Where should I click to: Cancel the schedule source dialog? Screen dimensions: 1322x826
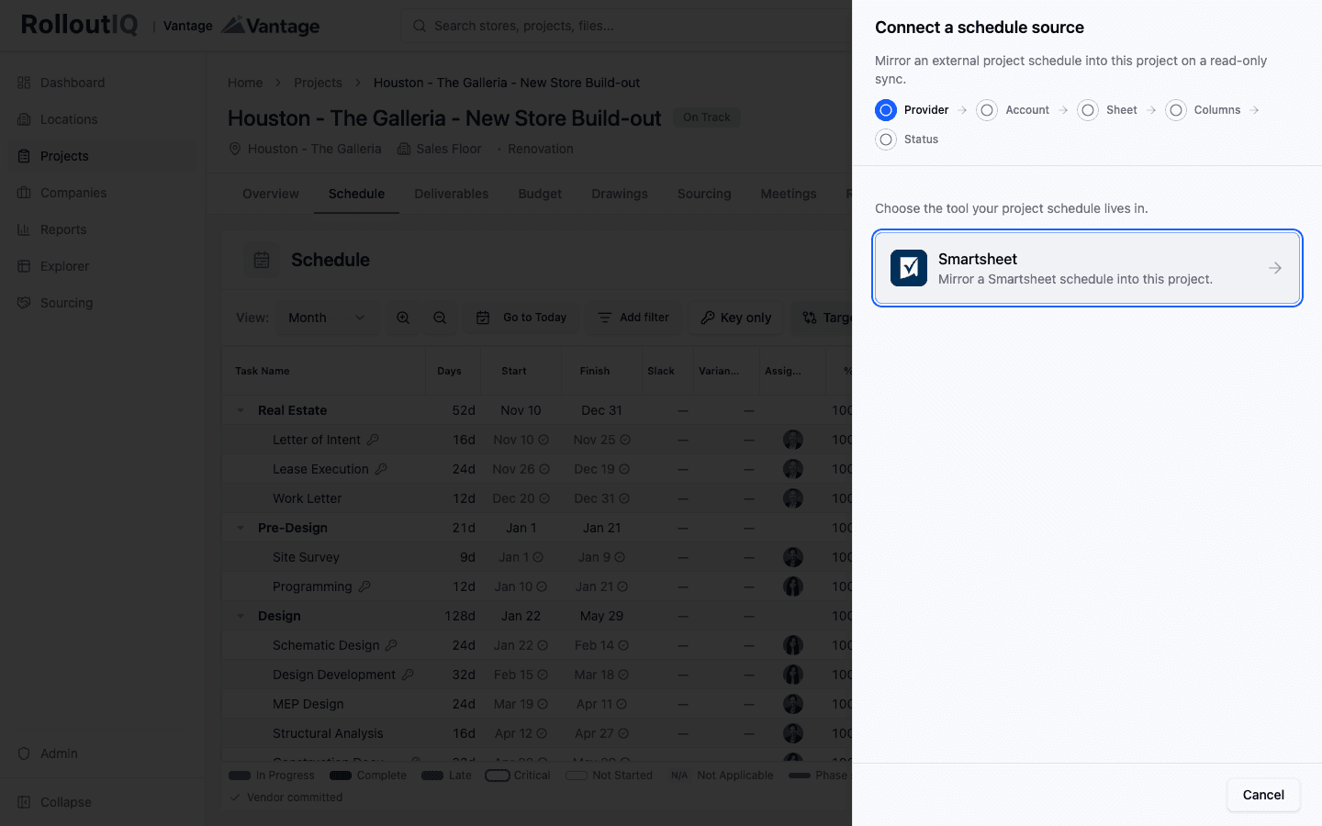pyautogui.click(x=1263, y=795)
